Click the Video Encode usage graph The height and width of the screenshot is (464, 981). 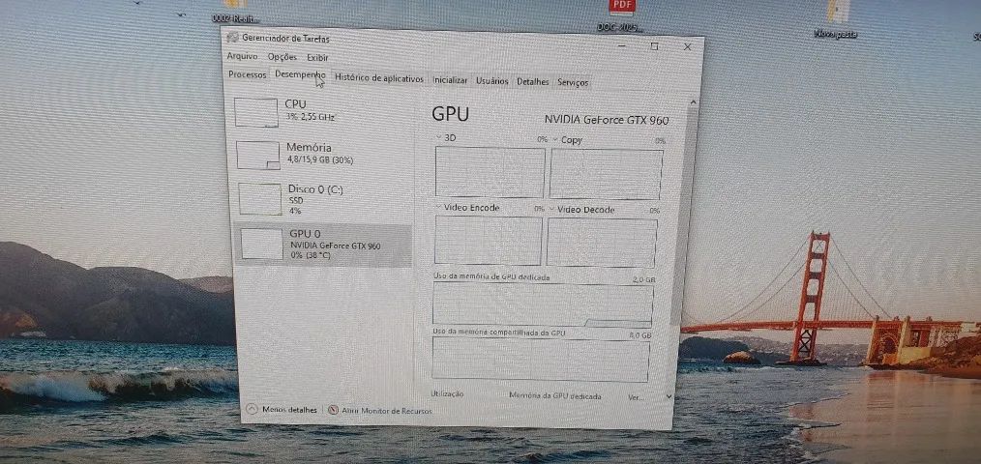[x=488, y=240]
